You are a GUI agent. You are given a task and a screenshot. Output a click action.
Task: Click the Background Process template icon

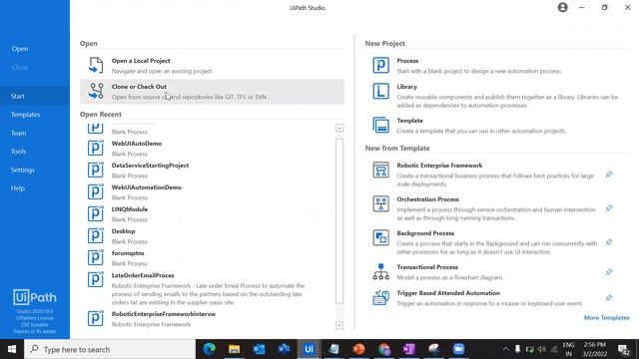tap(380, 237)
